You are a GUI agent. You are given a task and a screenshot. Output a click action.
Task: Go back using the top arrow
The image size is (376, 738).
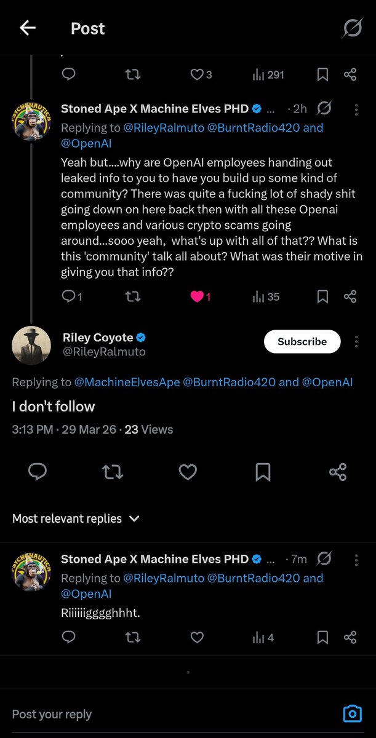pos(28,28)
